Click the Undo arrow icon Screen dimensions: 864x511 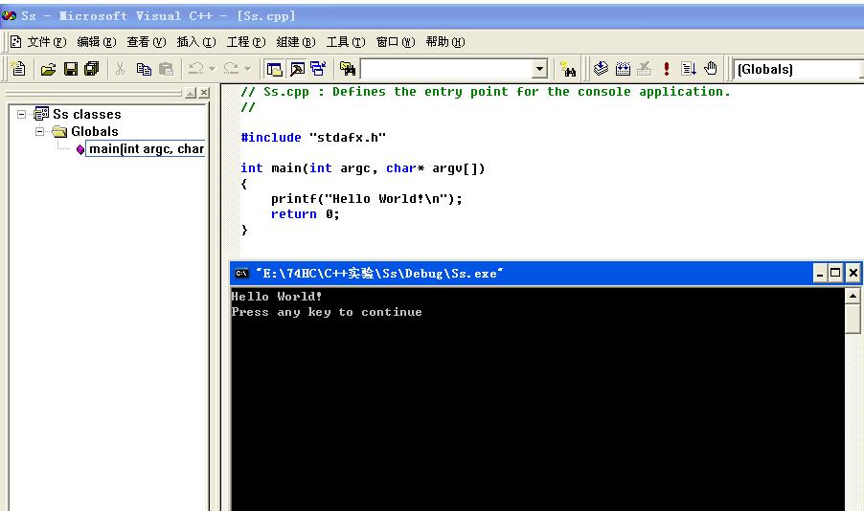coord(195,69)
